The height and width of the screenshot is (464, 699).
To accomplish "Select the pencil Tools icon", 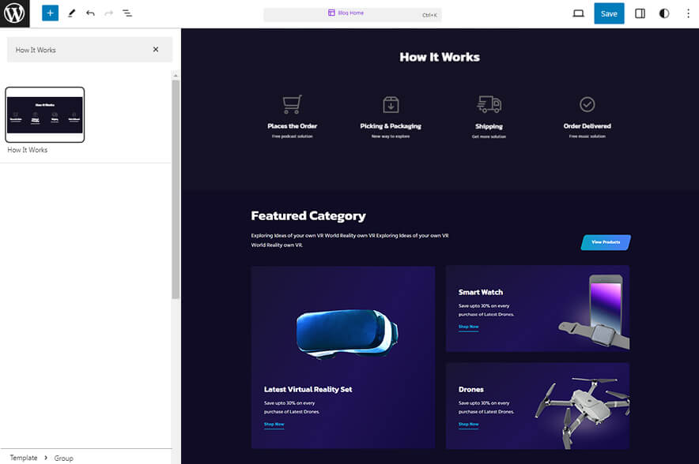I will [x=71, y=13].
